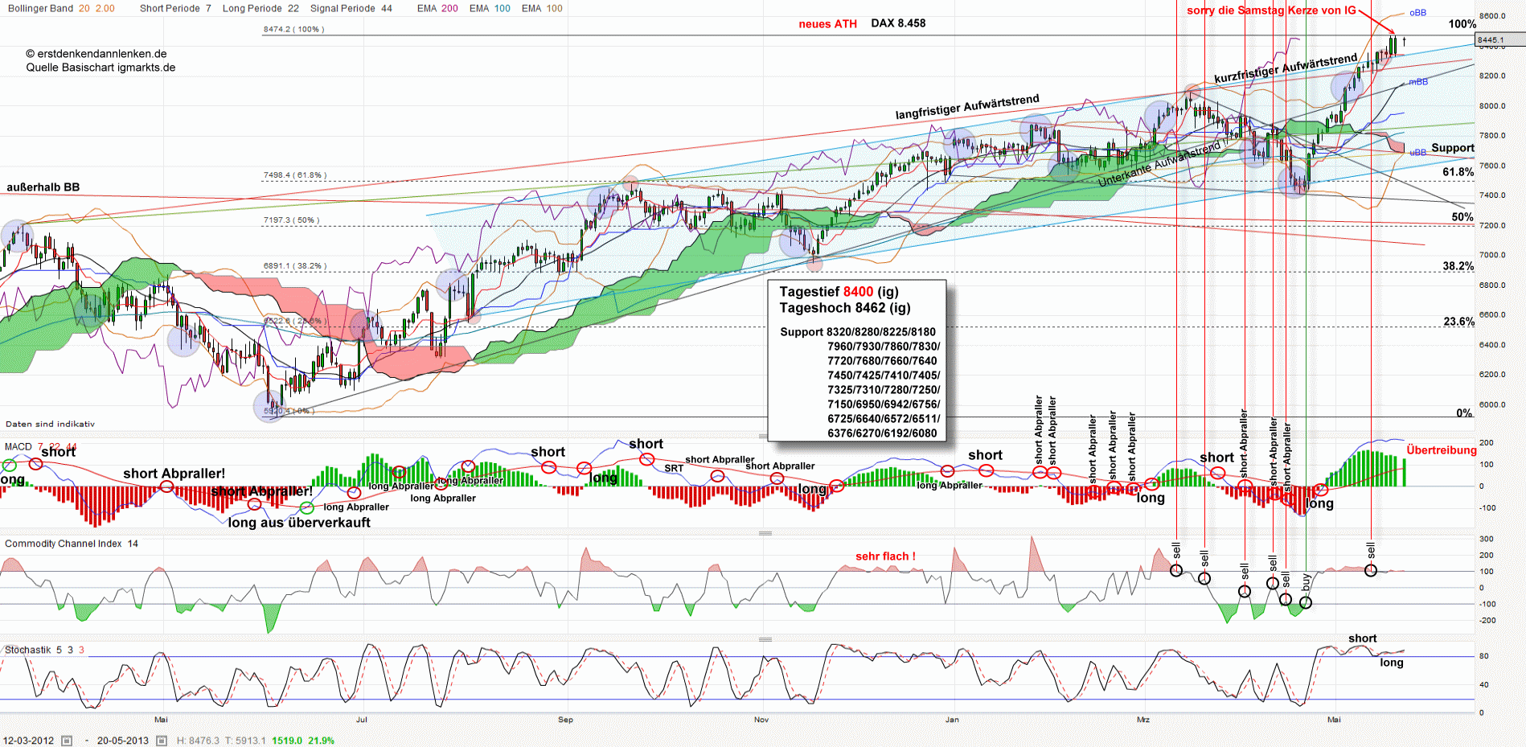Click the 8600.0 price axis label
Viewport: 1526px width, 747px height.
point(1492,16)
